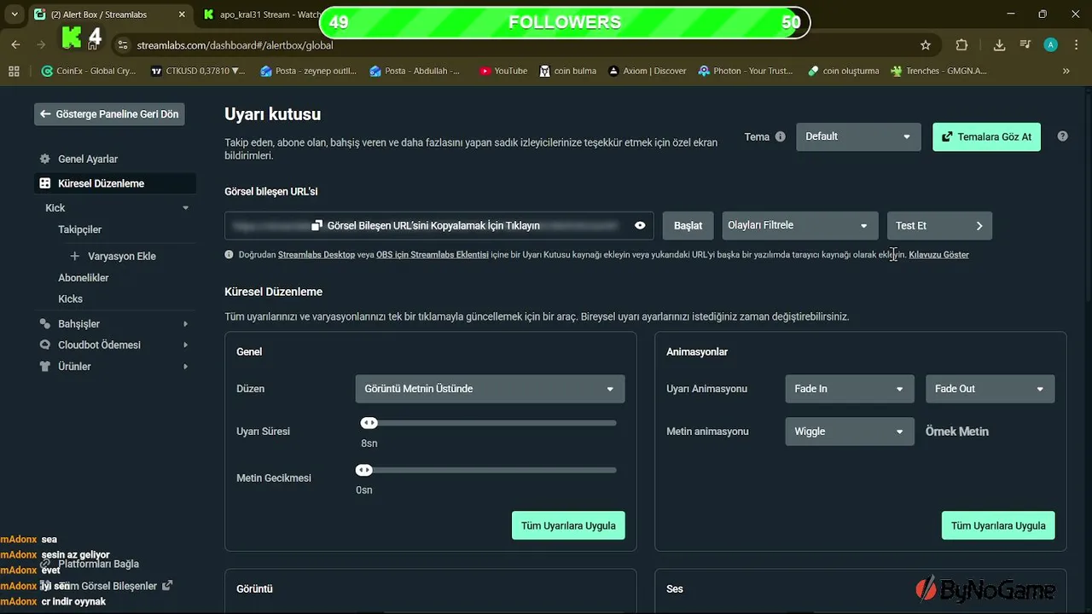The width and height of the screenshot is (1092, 614).
Task: Click the Uyarı Süresi slider handle
Action: click(x=369, y=423)
